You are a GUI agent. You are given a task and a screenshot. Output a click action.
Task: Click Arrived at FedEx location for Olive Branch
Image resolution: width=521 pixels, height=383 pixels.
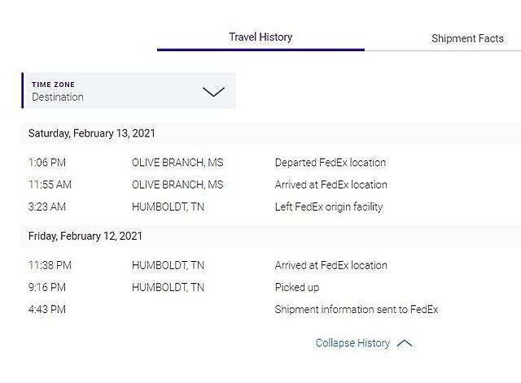pyautogui.click(x=331, y=185)
